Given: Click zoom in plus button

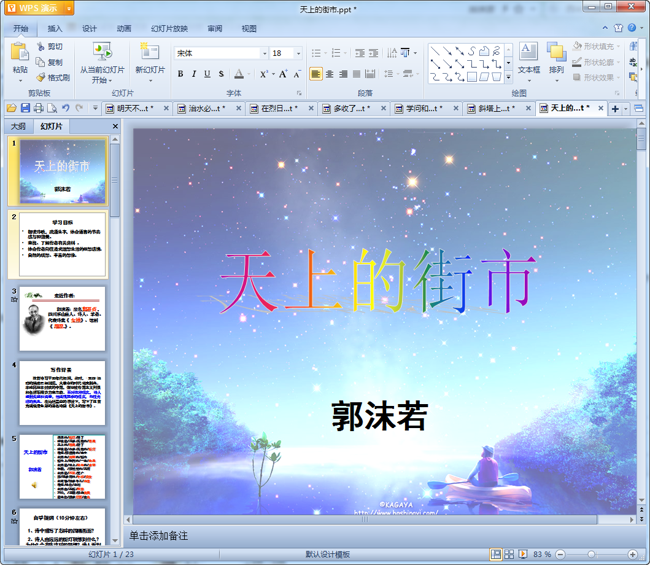Looking at the screenshot, I should pos(633,554).
